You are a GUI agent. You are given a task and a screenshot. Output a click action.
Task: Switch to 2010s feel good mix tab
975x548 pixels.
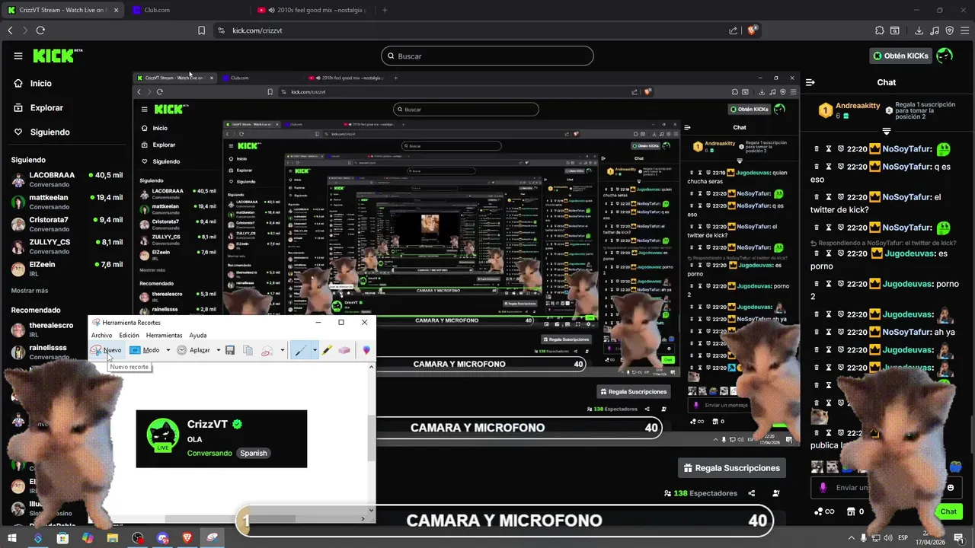pos(311,10)
